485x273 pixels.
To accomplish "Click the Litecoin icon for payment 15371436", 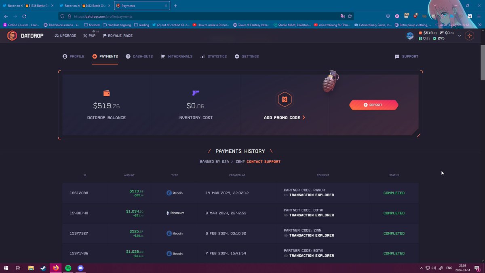I will (x=169, y=254).
